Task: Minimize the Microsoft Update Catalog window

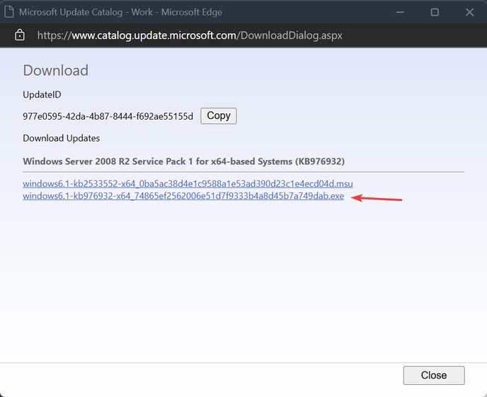Action: point(400,12)
